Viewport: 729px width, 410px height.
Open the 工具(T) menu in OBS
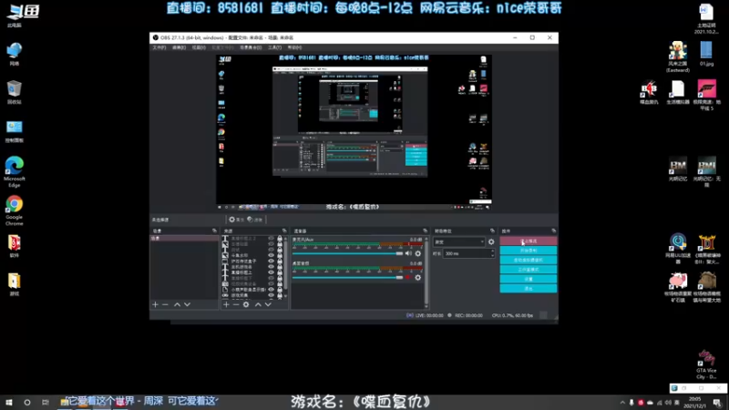[x=275, y=47]
